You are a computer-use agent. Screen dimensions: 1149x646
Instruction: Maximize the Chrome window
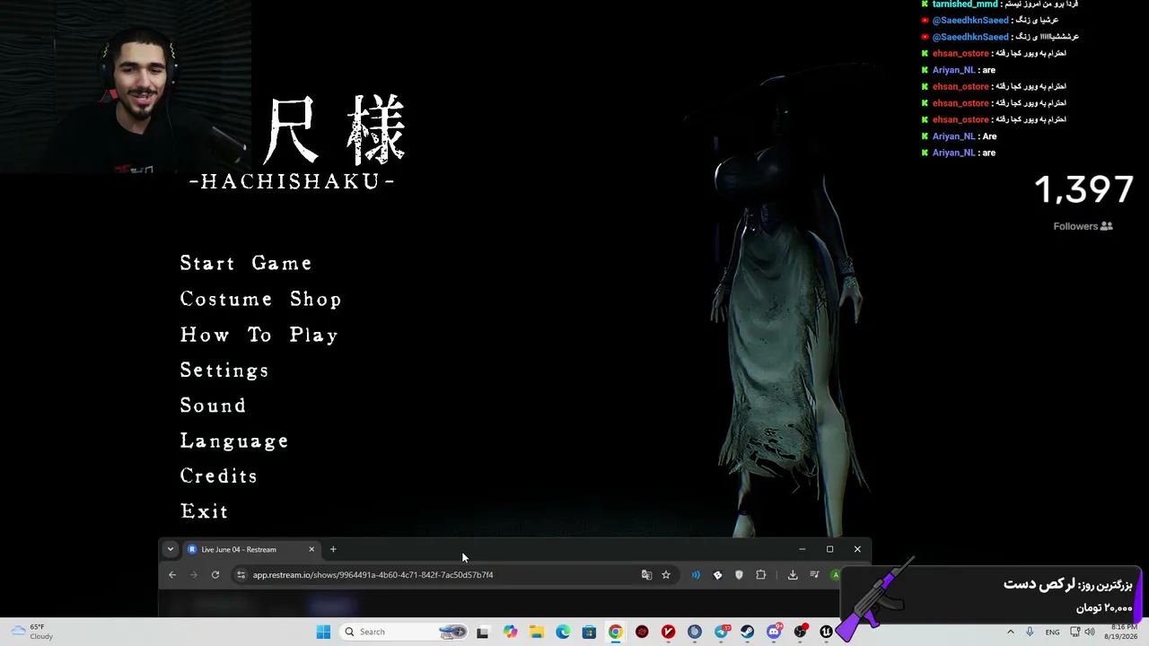coord(829,549)
